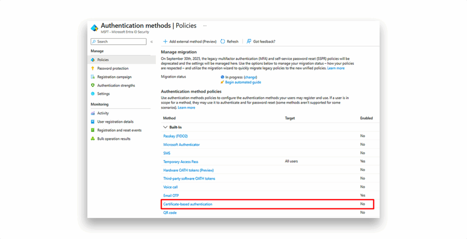Open Registration campaign in sidebar
Screen dimensions: 467x239
tap(114, 77)
